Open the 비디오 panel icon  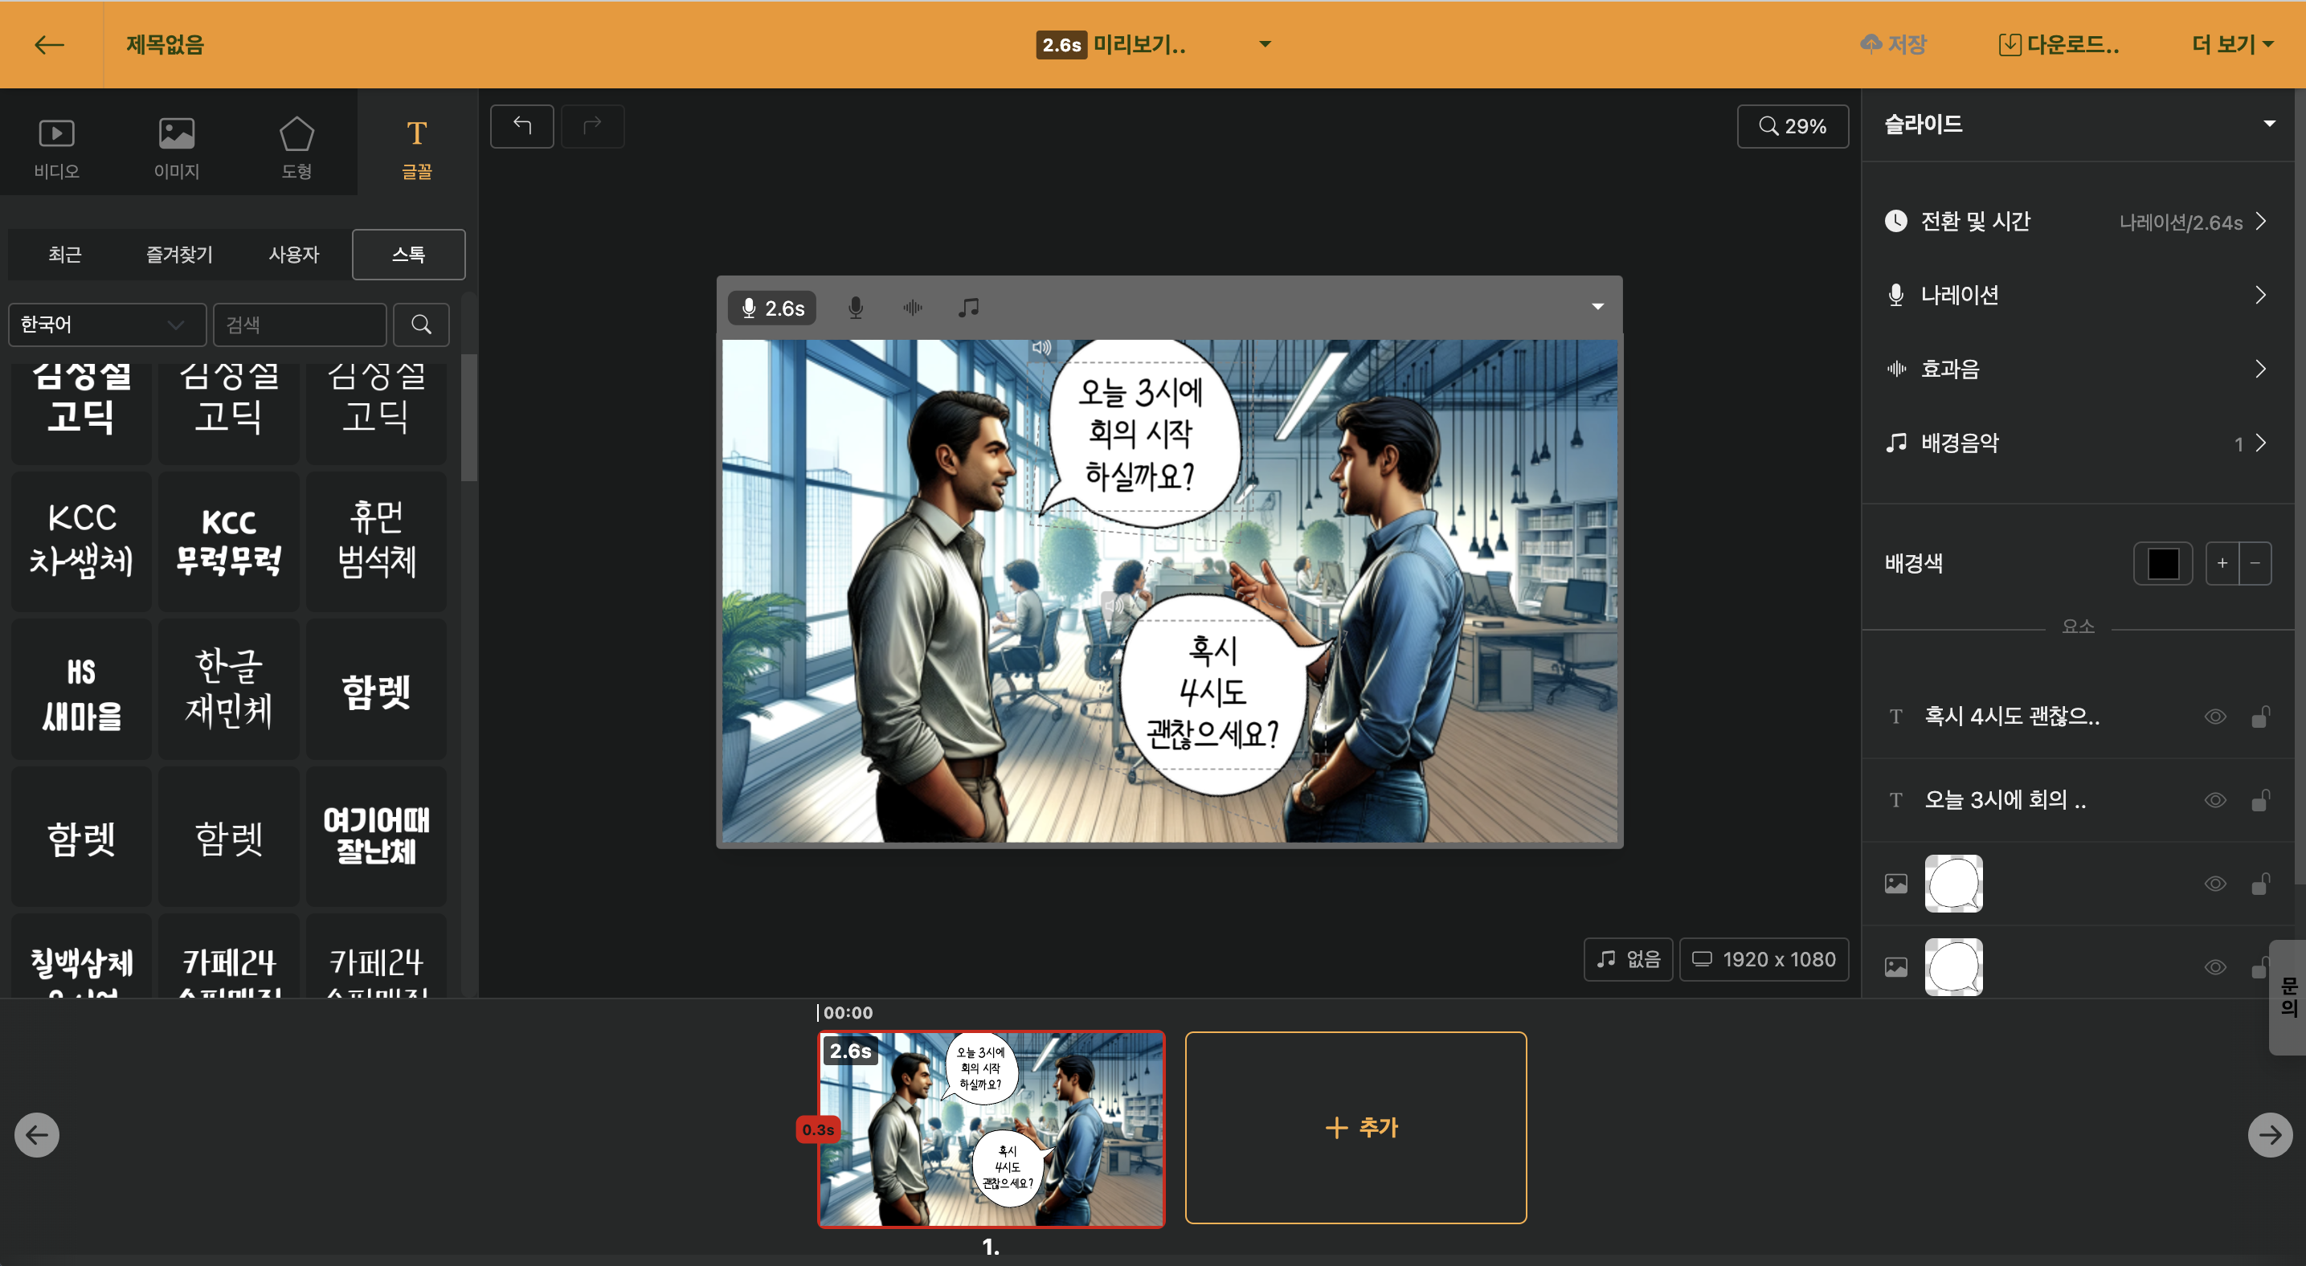click(56, 147)
